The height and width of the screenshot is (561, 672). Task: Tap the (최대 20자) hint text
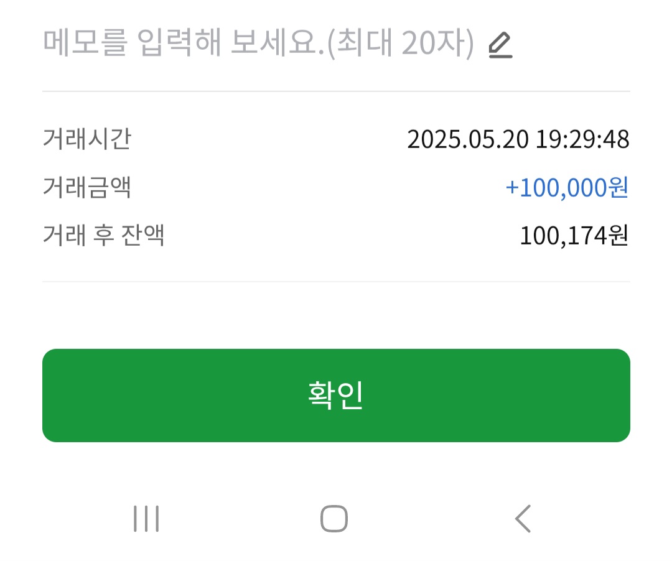point(401,43)
